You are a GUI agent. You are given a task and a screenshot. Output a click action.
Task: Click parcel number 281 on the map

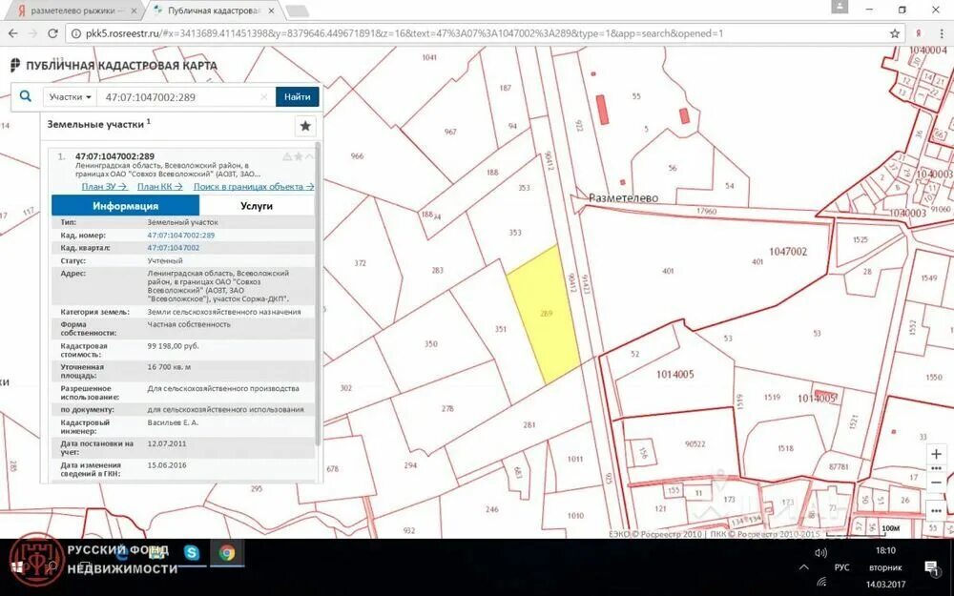point(529,424)
